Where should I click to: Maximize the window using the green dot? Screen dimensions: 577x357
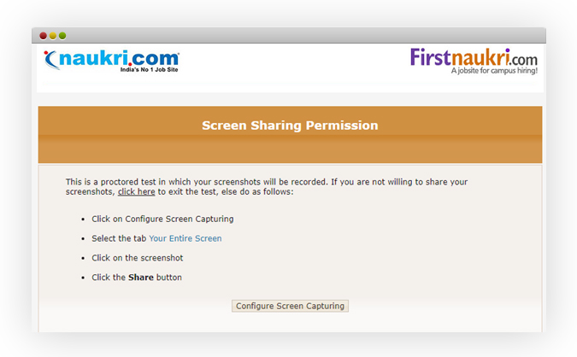62,36
